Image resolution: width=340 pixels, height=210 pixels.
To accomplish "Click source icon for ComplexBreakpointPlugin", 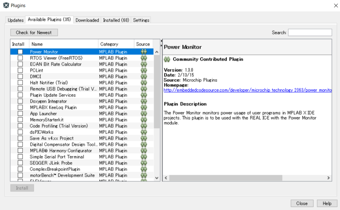I will pyautogui.click(x=144, y=169).
